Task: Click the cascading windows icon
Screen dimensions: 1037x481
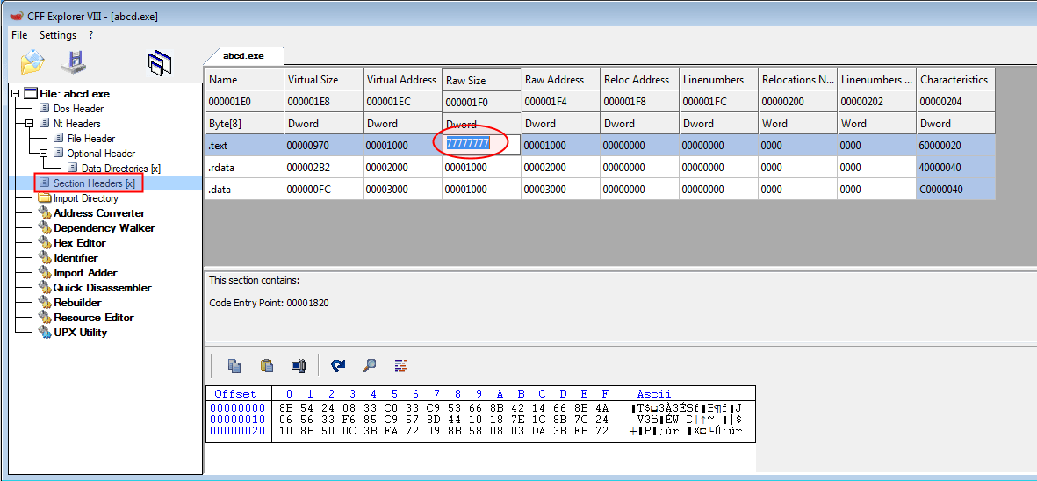Action: [159, 62]
